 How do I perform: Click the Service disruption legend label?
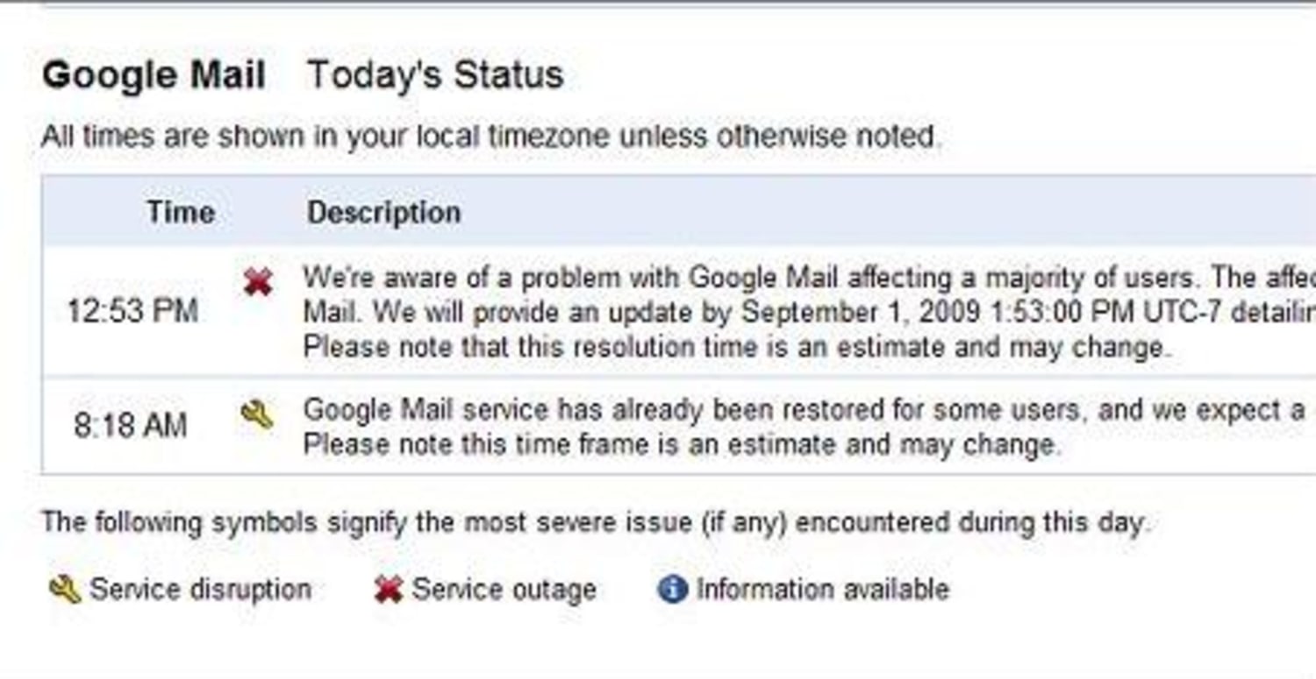(200, 590)
